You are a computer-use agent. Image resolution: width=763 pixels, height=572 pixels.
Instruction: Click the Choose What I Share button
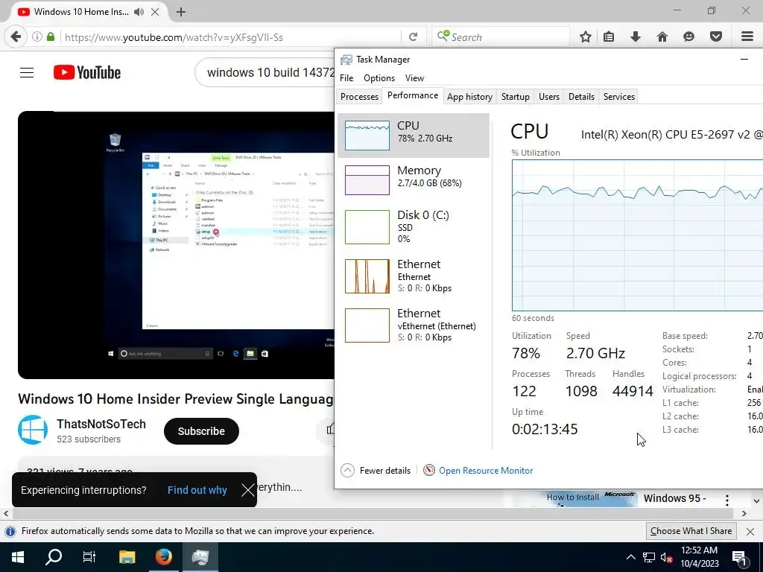691,531
